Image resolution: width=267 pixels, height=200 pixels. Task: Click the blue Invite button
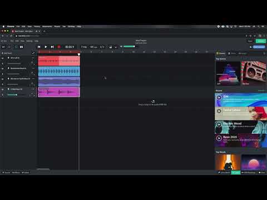pyautogui.click(x=259, y=47)
